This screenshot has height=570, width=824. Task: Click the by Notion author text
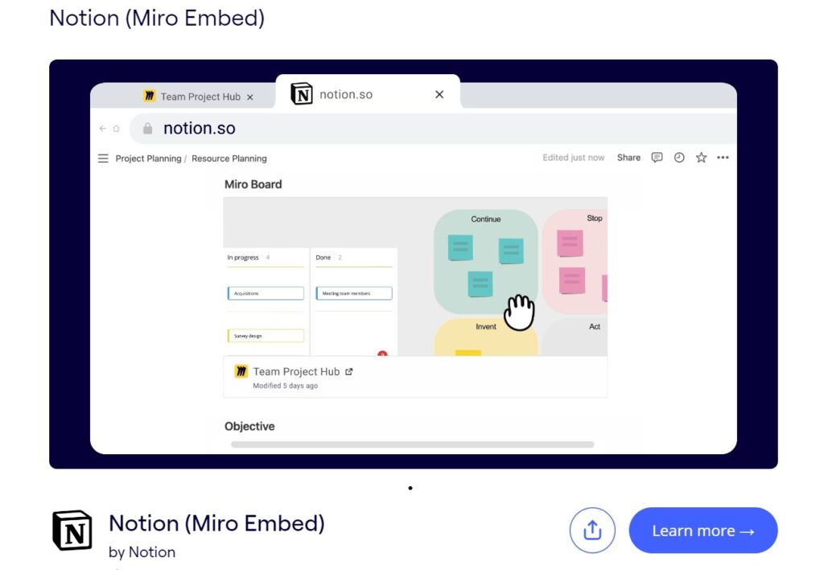tap(142, 552)
